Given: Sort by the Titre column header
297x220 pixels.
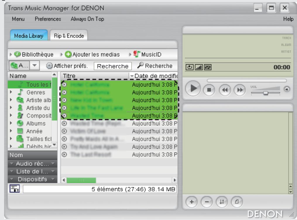Looking at the screenshot, I should click(95, 76).
